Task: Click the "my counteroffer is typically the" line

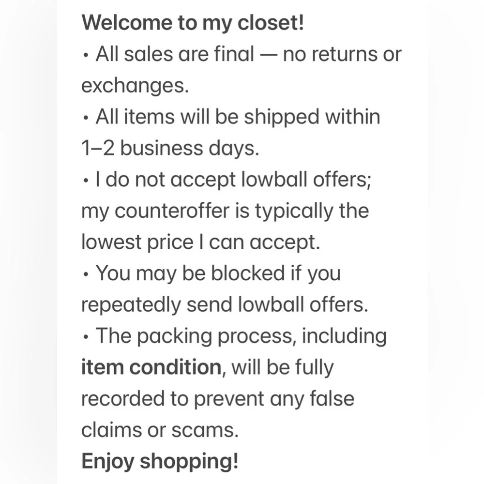Action: [x=225, y=212]
